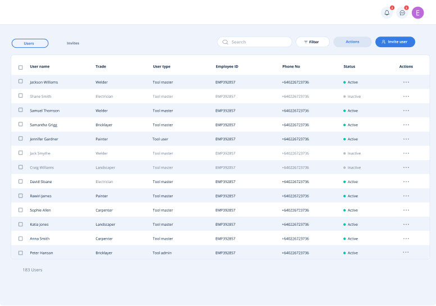The width and height of the screenshot is (436, 306).
Task: Expand the bulk Actions button menu
Action: (x=352, y=42)
